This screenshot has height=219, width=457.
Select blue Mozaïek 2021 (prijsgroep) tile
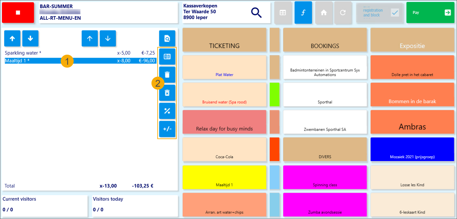412,149
